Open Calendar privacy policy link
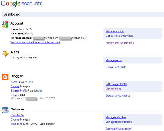Viewport: 164px width, 131px height. coord(118,129)
